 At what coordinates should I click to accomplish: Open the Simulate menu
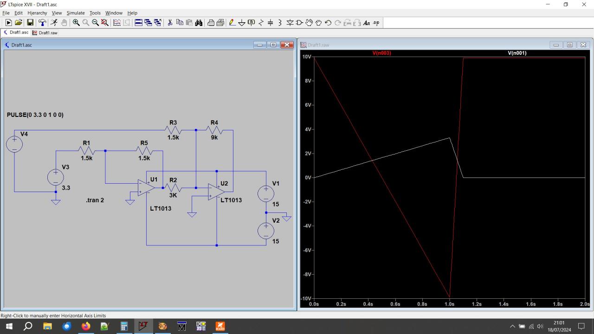point(75,13)
